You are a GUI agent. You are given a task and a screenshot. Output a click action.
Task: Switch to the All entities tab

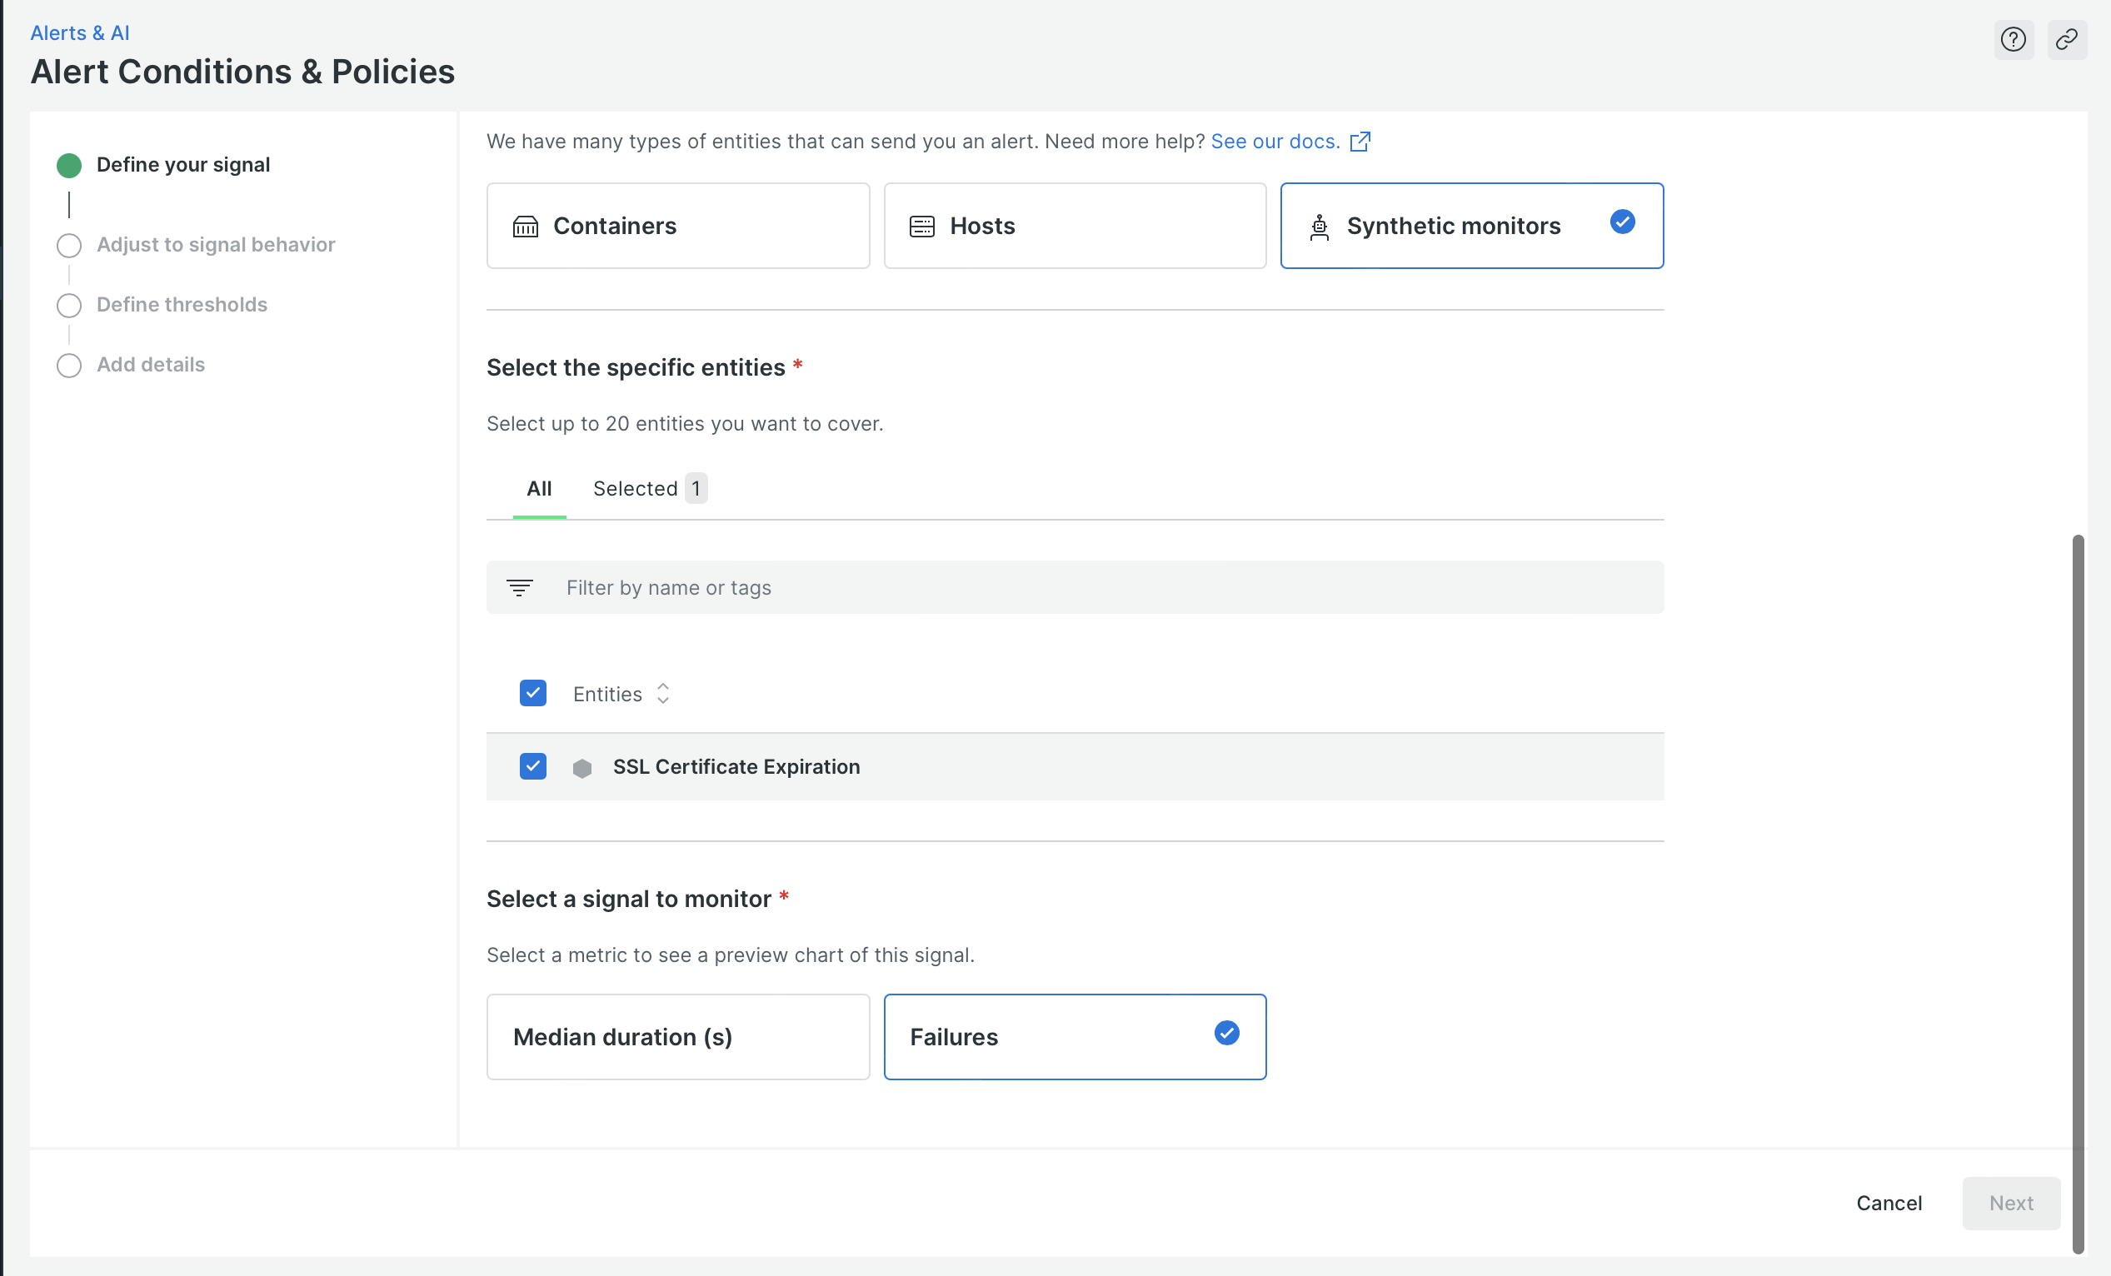click(x=539, y=489)
